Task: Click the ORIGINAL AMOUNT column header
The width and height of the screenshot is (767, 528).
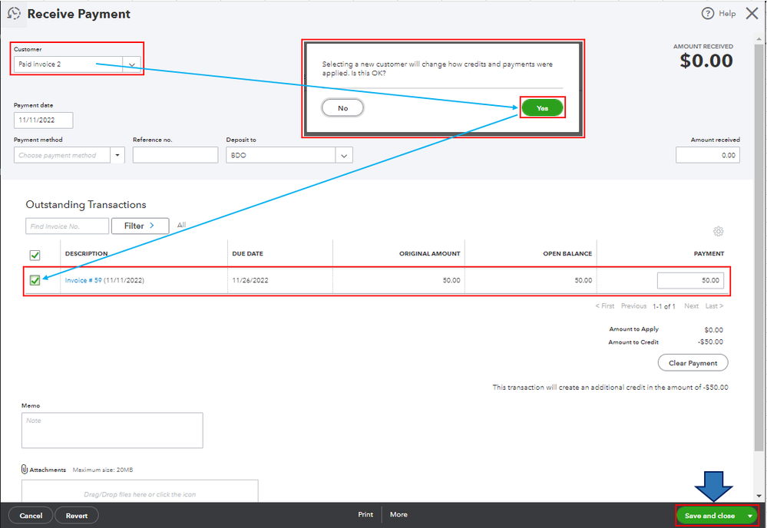Action: (429, 254)
